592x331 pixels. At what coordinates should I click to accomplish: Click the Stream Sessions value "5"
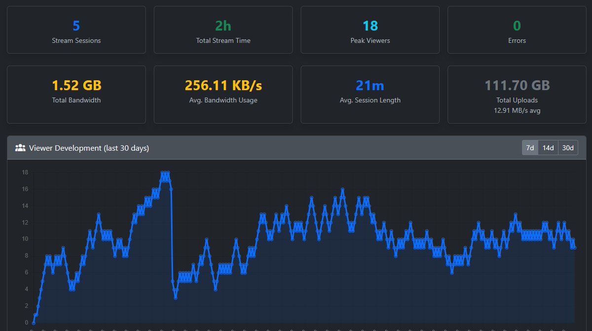76,26
